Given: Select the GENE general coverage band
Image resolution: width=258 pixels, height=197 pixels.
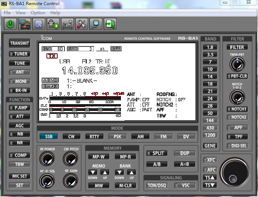Looking at the screenshot, I should (210, 146).
